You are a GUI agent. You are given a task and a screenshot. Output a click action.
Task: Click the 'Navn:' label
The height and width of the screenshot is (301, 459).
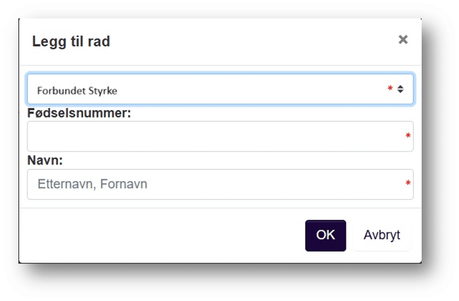pos(45,161)
